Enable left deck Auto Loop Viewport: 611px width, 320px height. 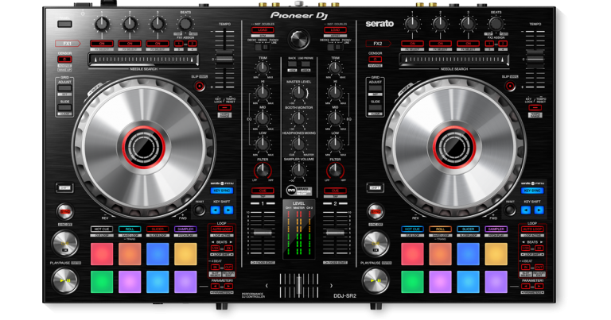point(224,229)
